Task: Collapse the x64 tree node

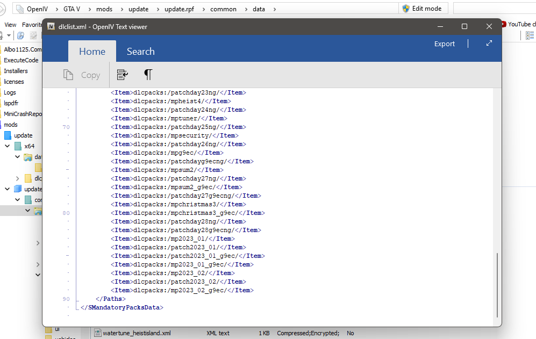Action: tap(8, 146)
